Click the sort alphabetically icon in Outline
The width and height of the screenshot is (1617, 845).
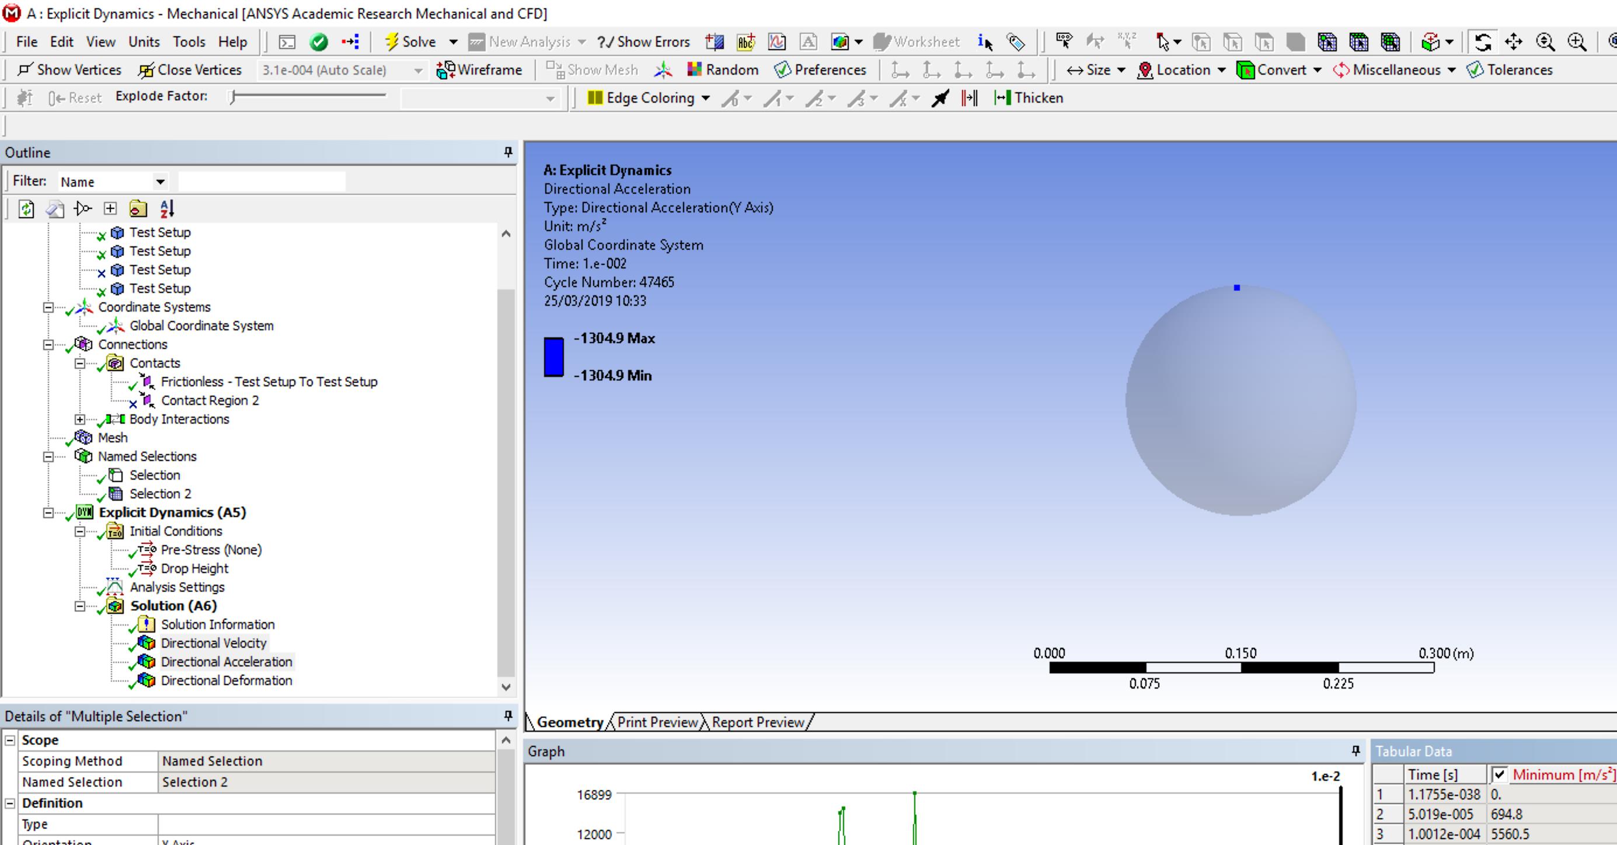click(167, 208)
